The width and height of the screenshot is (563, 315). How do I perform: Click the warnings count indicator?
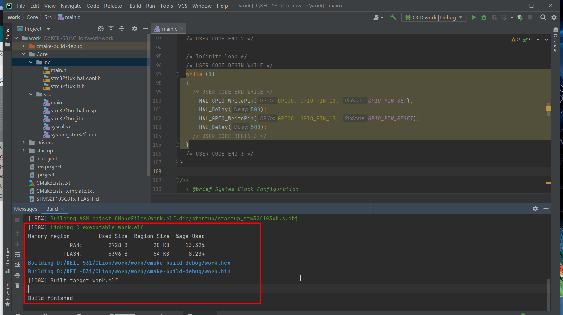[x=515, y=40]
